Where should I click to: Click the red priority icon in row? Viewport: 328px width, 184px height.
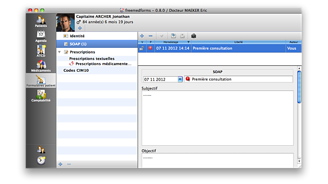[150, 48]
